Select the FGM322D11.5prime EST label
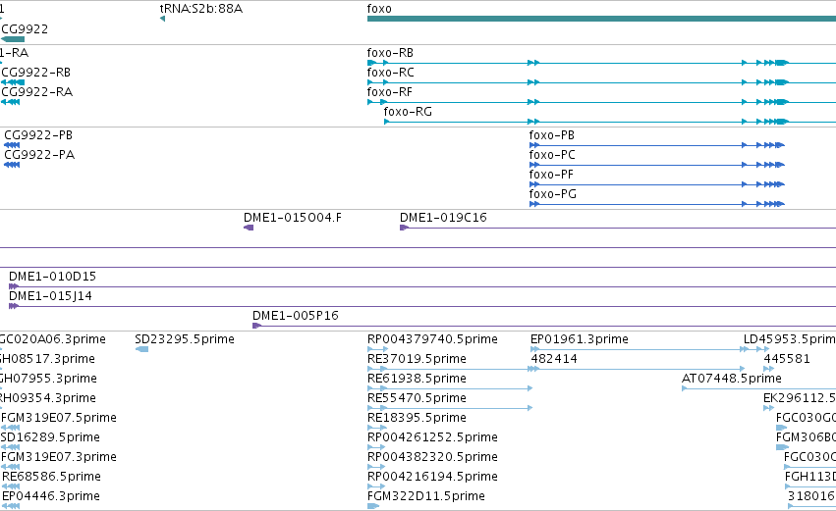836x511 pixels. tap(426, 496)
